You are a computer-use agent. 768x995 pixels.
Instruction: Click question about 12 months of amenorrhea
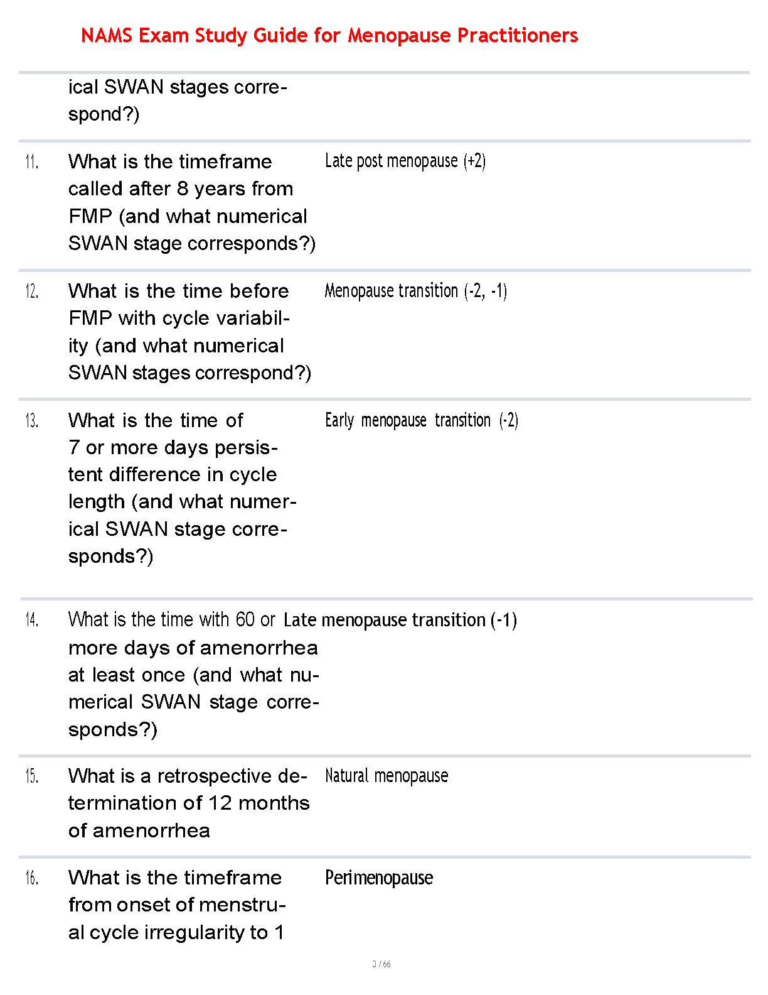point(189,803)
